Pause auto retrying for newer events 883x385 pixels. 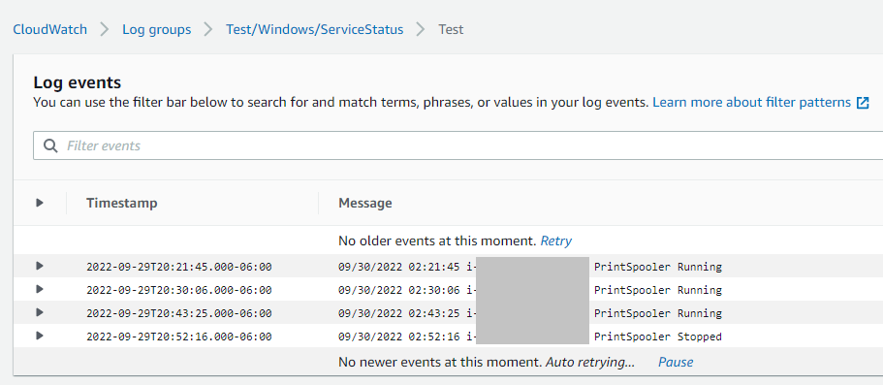(676, 362)
